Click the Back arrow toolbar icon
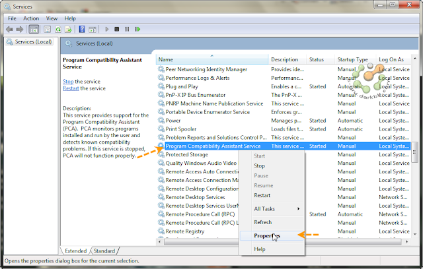Screen dimensions: 423x269 point(9,29)
